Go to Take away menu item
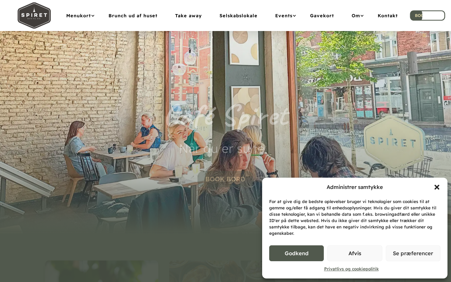Viewport: 451px width, 282px height. 189,16
